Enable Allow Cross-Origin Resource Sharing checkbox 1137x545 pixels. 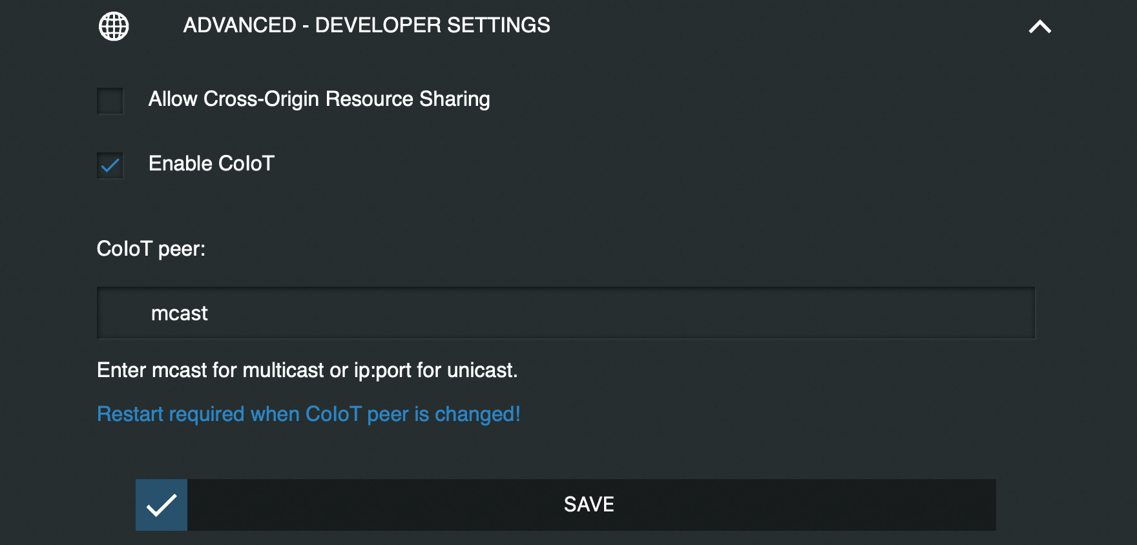click(110, 101)
